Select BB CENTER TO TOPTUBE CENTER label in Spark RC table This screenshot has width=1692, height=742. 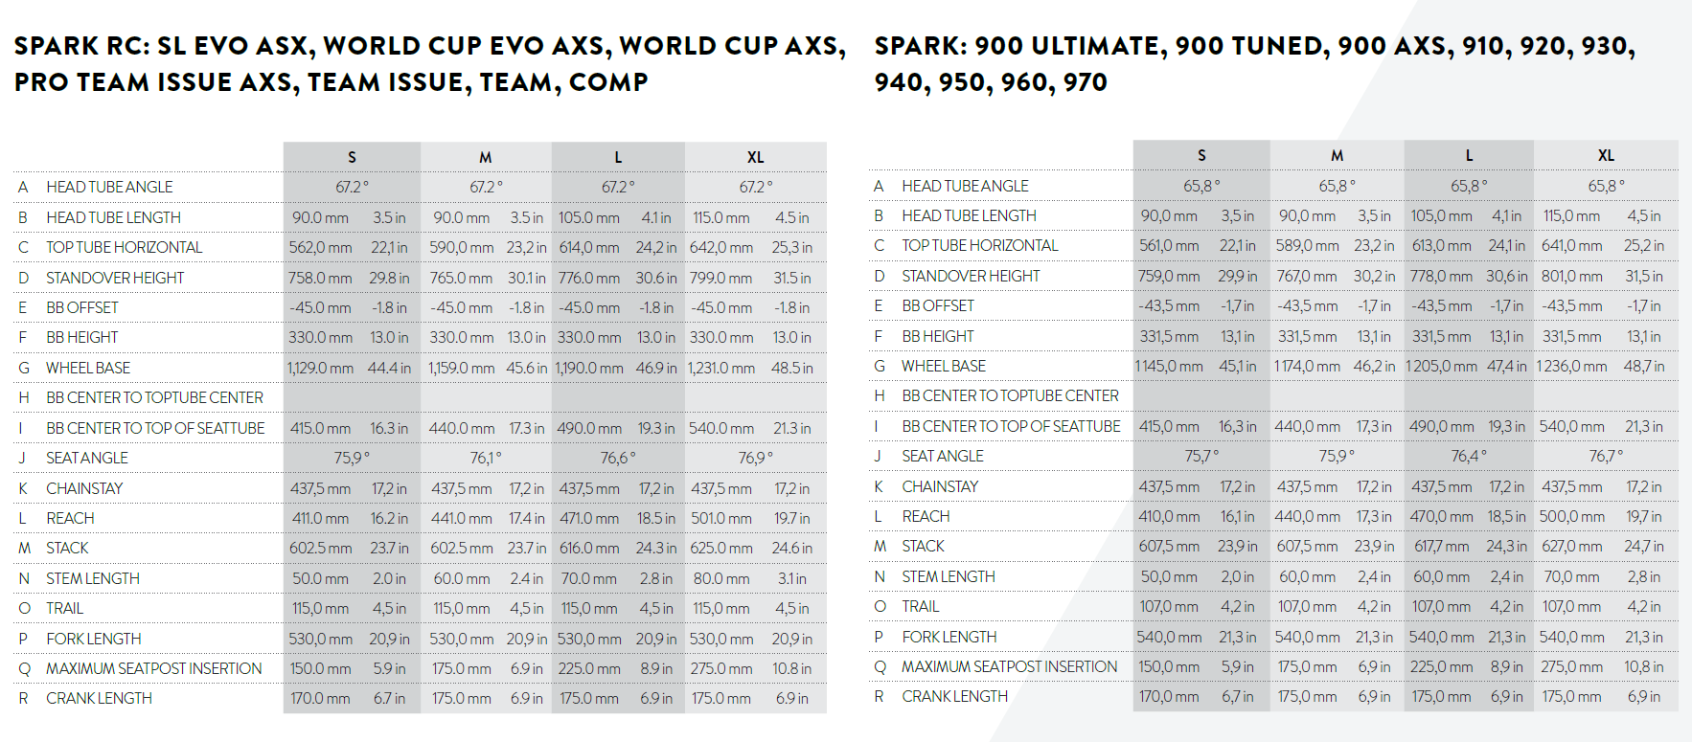coord(154,397)
